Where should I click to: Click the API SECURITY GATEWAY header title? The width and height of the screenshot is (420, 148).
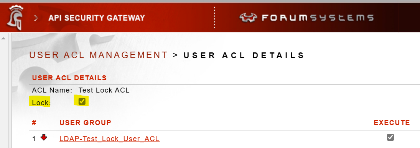[97, 18]
